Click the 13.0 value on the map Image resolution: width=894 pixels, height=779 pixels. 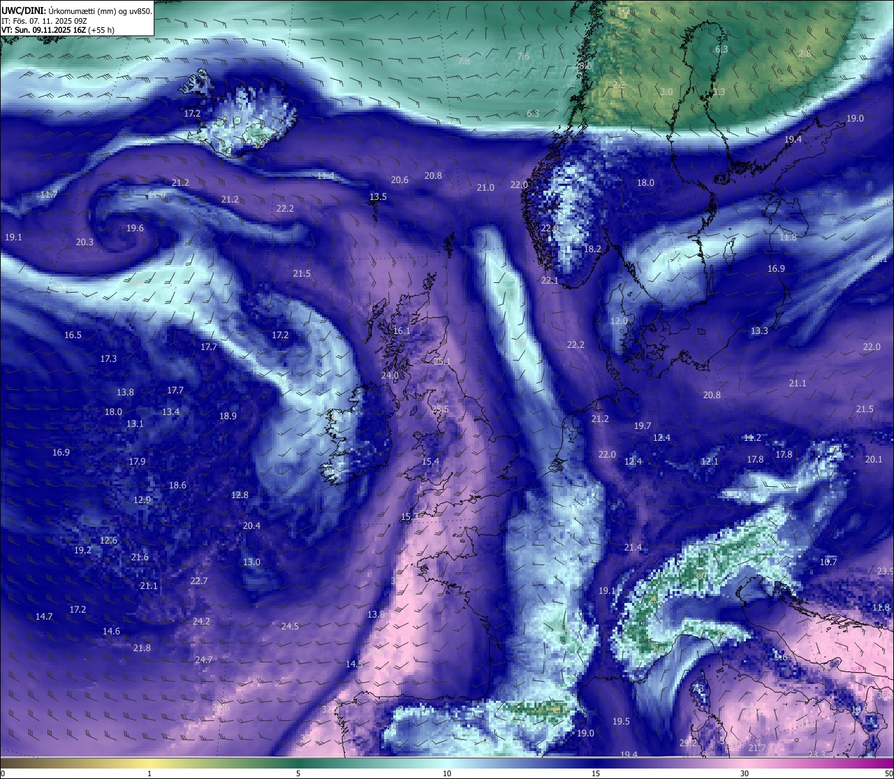click(251, 562)
